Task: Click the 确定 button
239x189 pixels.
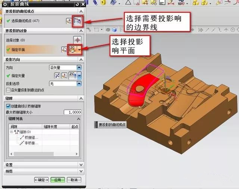Action: pos(41,180)
